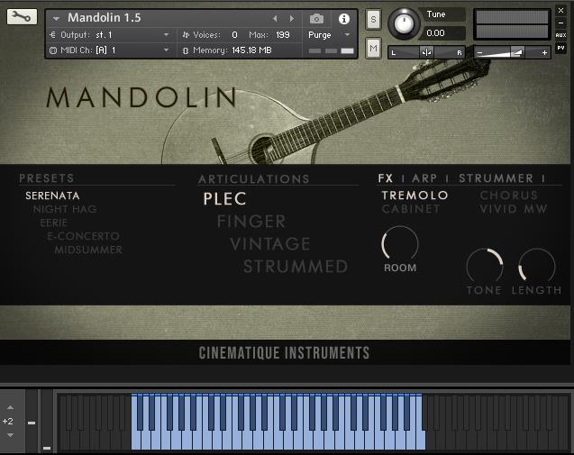The height and width of the screenshot is (455, 574).
Task: Choose the SERENATA preset
Action: click(52, 196)
